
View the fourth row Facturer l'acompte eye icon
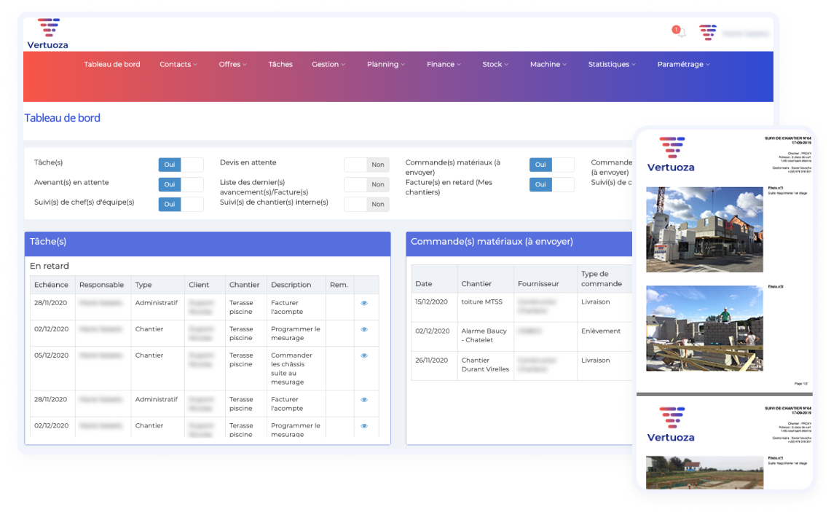[x=364, y=400]
